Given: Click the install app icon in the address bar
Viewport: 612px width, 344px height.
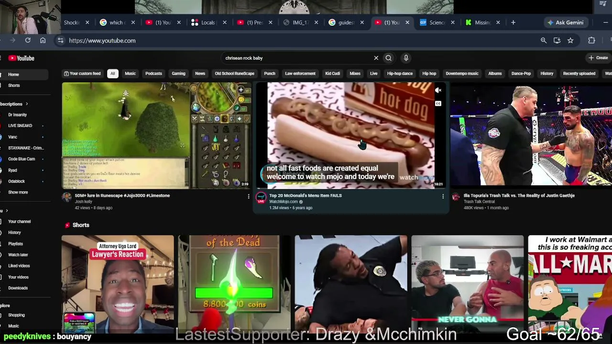Looking at the screenshot, I should (557, 41).
